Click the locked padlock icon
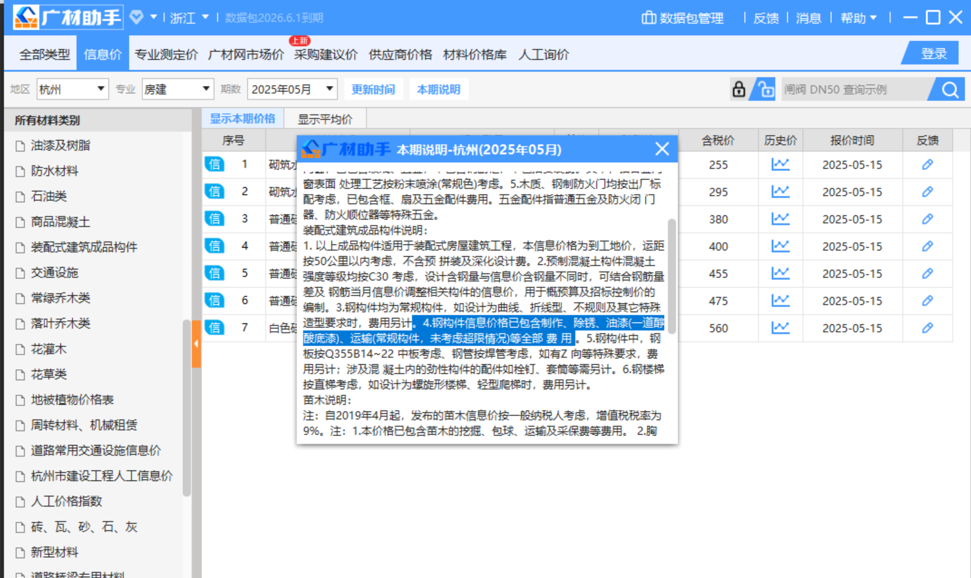Image resolution: width=971 pixels, height=578 pixels. (x=739, y=89)
